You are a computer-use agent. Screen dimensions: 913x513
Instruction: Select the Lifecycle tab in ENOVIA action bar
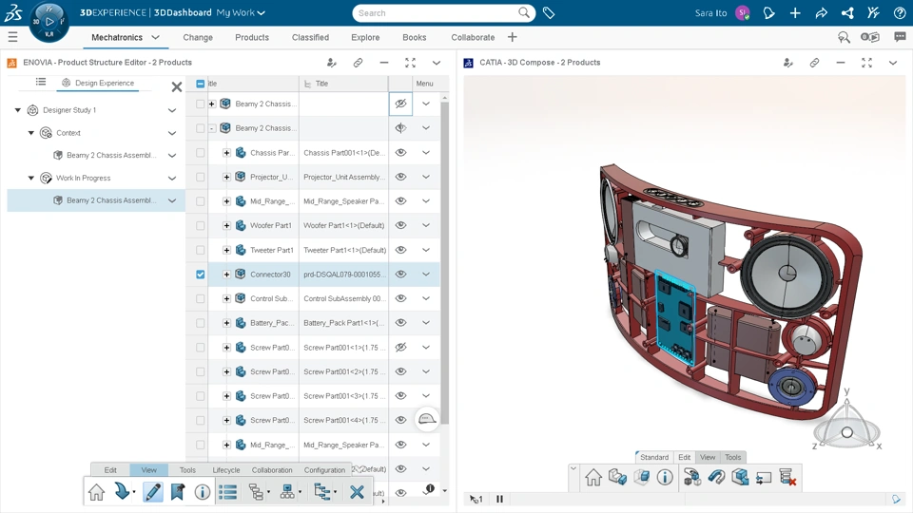[x=226, y=470]
